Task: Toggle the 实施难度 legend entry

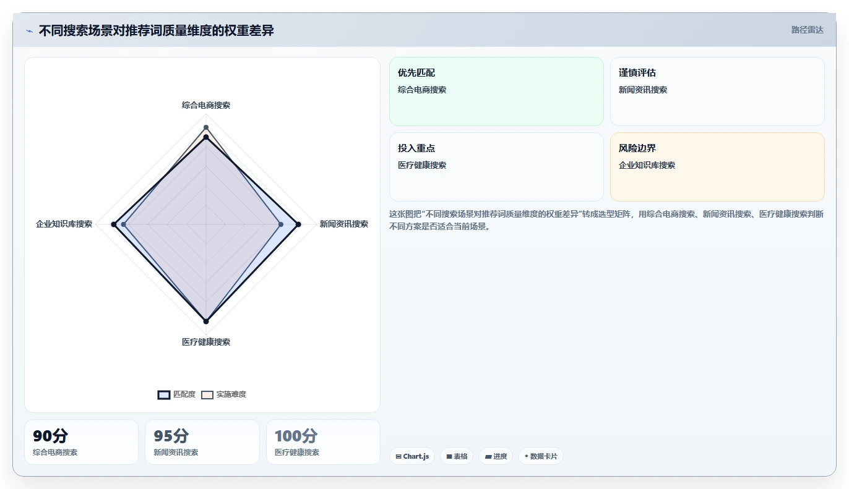Action: (x=223, y=394)
